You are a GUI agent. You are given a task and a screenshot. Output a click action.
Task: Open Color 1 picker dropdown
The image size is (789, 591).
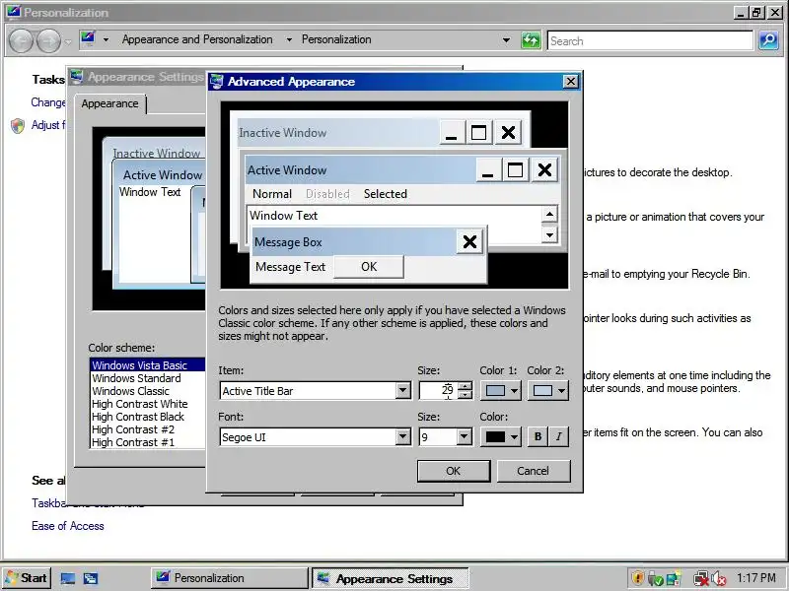[x=500, y=390]
